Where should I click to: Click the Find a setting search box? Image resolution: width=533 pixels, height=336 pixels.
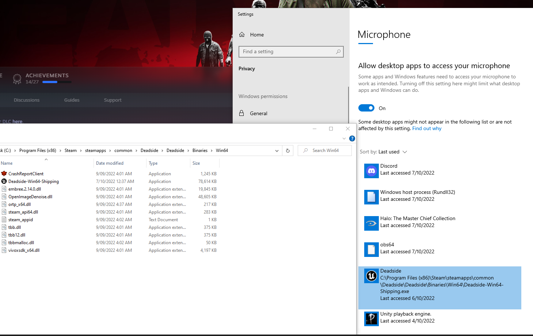pyautogui.click(x=288, y=52)
